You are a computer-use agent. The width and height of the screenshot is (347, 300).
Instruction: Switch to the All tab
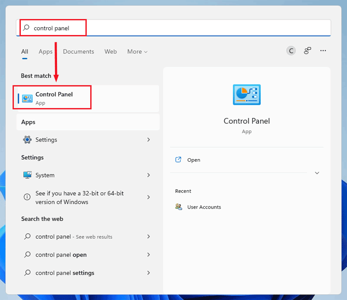[x=25, y=51]
